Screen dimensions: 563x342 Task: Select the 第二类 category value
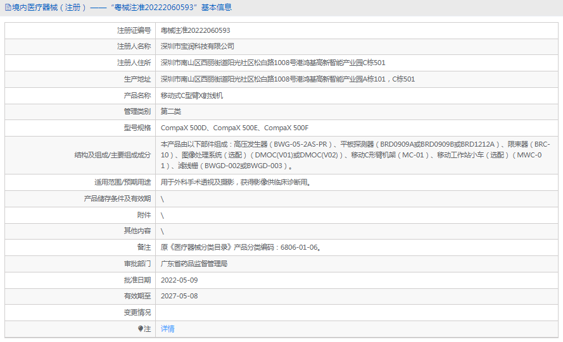coord(171,111)
